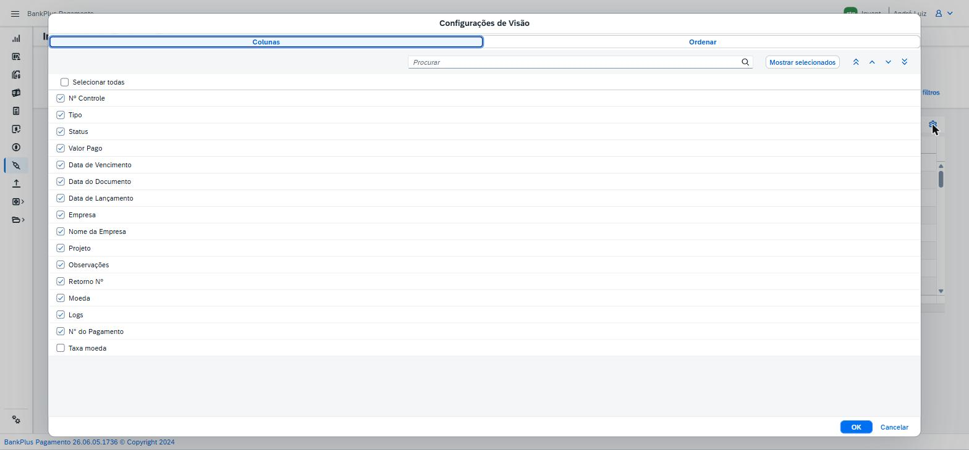Move selected column up one position
This screenshot has width=969, height=450.
pyautogui.click(x=872, y=62)
